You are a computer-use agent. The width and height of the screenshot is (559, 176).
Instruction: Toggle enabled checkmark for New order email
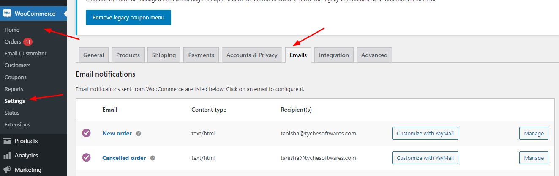pyautogui.click(x=86, y=133)
